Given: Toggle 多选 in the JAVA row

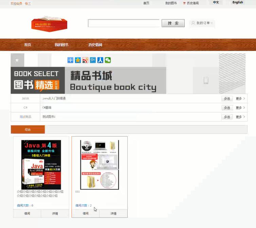Looking at the screenshot, I should click(x=227, y=99).
